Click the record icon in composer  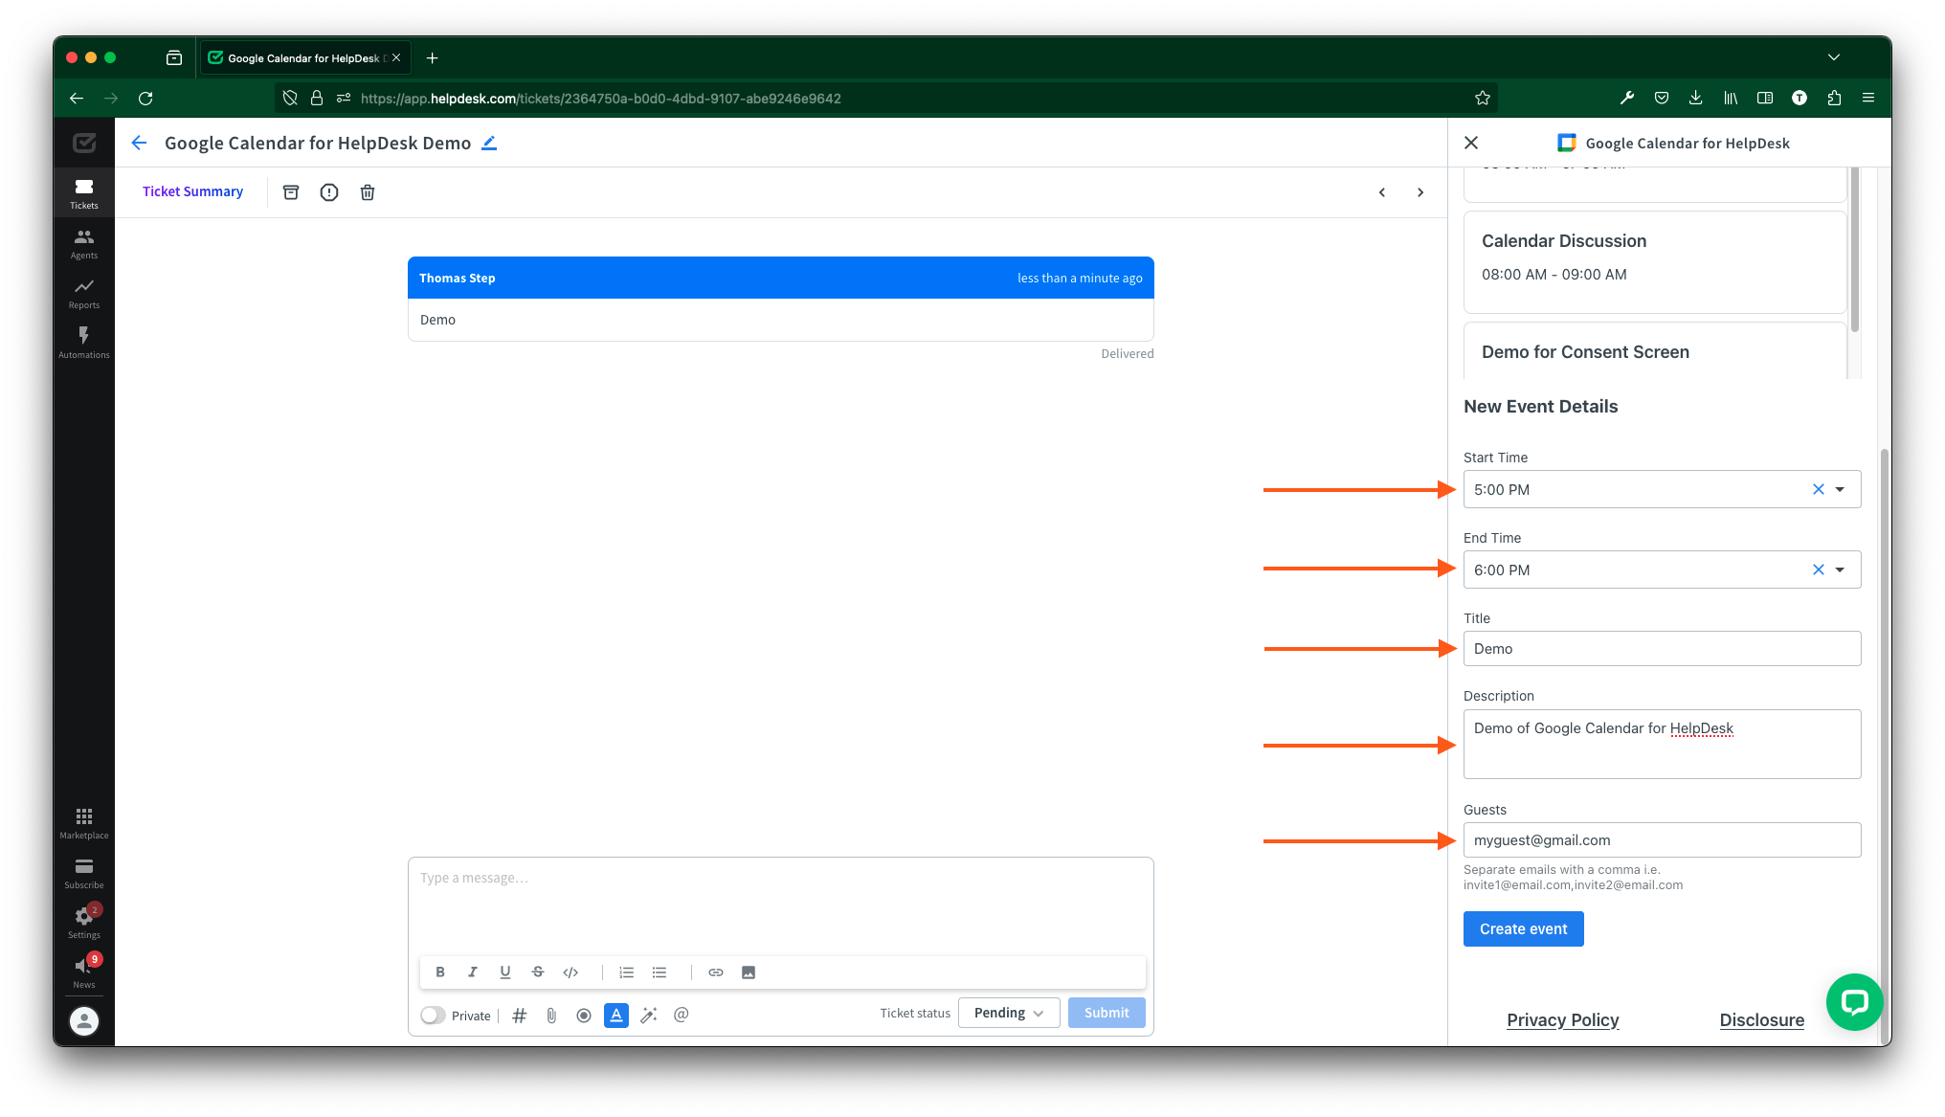(x=584, y=1016)
